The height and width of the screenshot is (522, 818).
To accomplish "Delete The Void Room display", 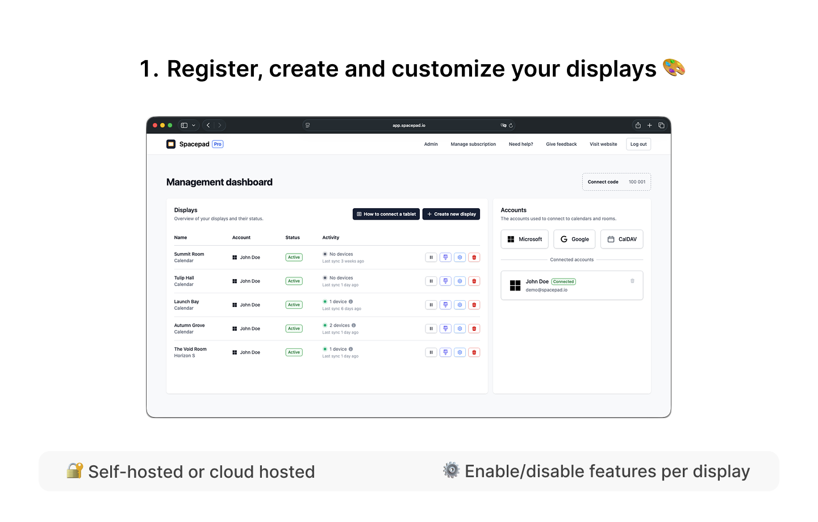I will pyautogui.click(x=474, y=352).
